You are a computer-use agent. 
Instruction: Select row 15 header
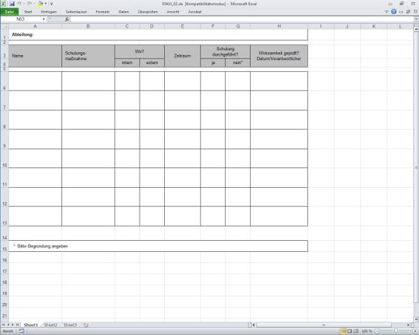(4, 248)
